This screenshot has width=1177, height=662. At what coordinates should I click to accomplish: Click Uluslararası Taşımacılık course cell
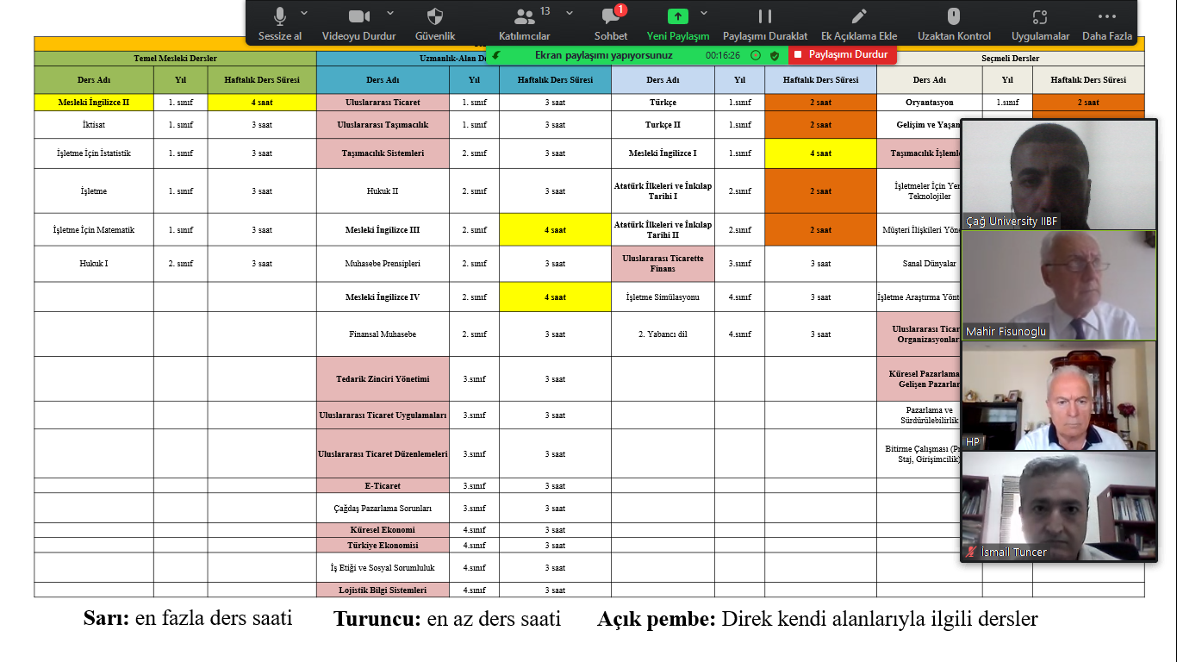click(383, 125)
